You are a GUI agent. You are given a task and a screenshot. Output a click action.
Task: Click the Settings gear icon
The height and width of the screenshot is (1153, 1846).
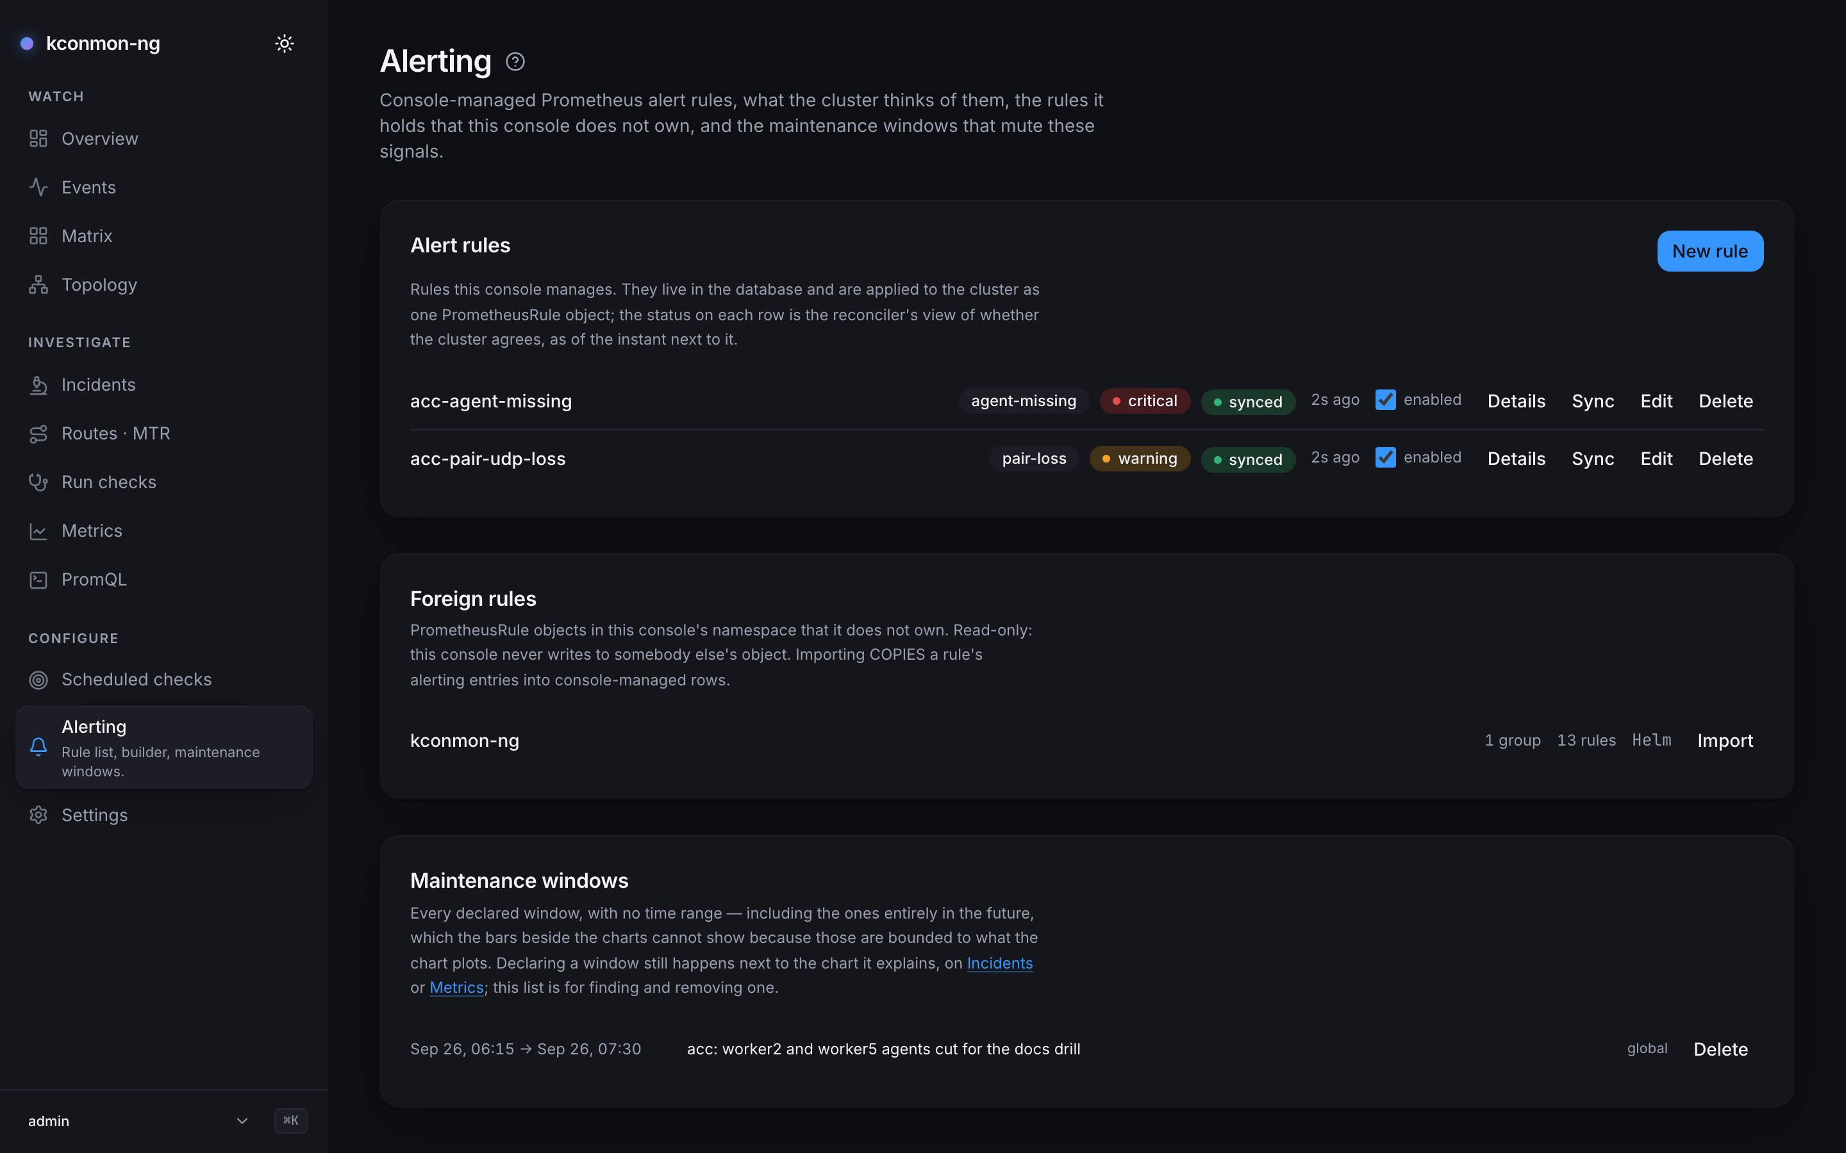pos(38,815)
